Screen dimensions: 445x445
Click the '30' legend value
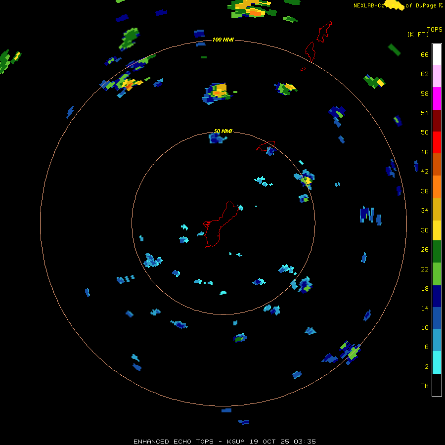(x=425, y=230)
